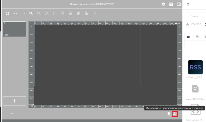Click the home КОНТЕНТ breadcrumb
This screenshot has width=206, height=122.
coord(194,24)
